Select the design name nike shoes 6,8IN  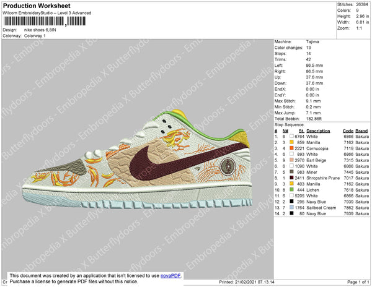coord(40,30)
